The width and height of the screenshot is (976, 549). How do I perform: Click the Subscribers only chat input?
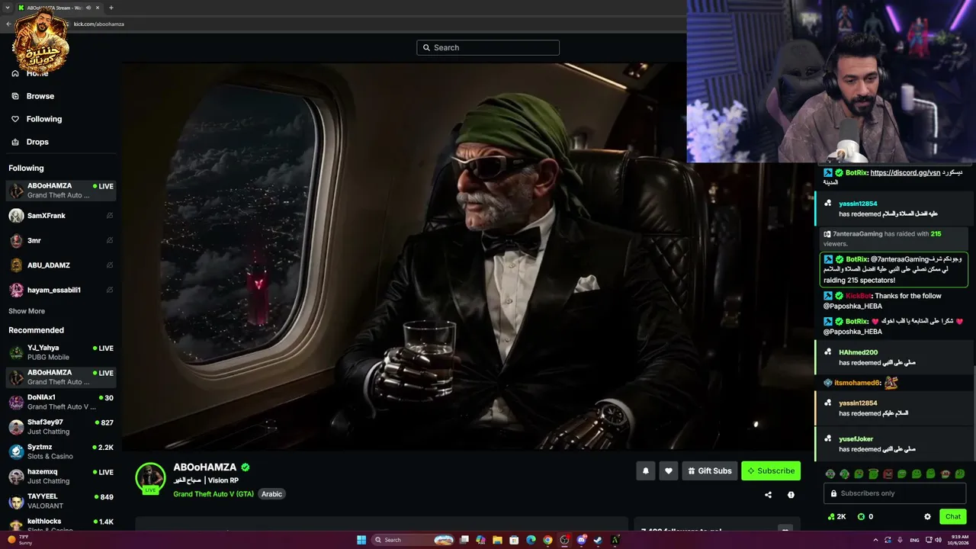(x=895, y=493)
